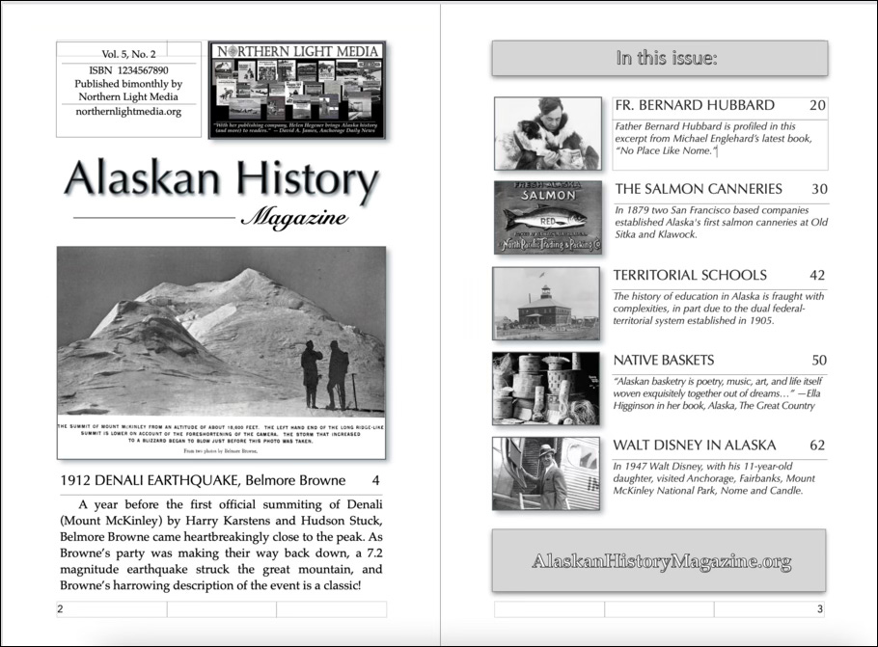The image size is (878, 647).
Task: Select the Fresh Alaska Salmon label image
Action: pos(548,217)
